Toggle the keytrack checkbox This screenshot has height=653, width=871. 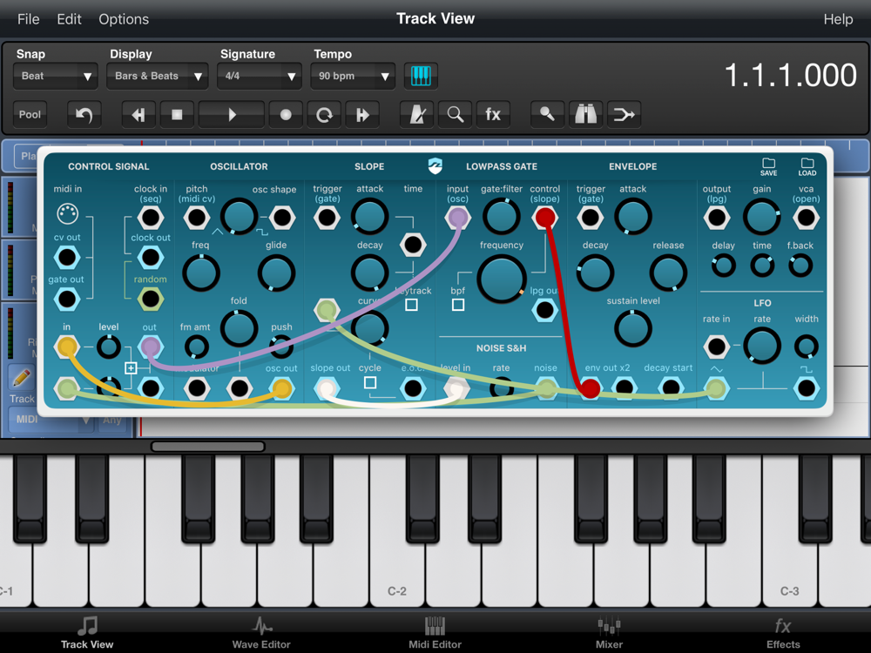[x=412, y=304]
